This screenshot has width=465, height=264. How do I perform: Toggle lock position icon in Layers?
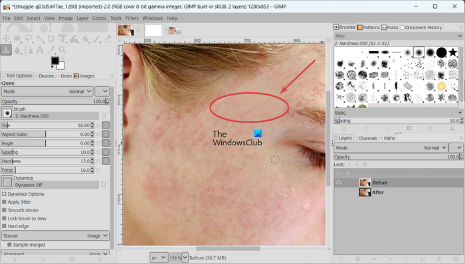point(357,165)
